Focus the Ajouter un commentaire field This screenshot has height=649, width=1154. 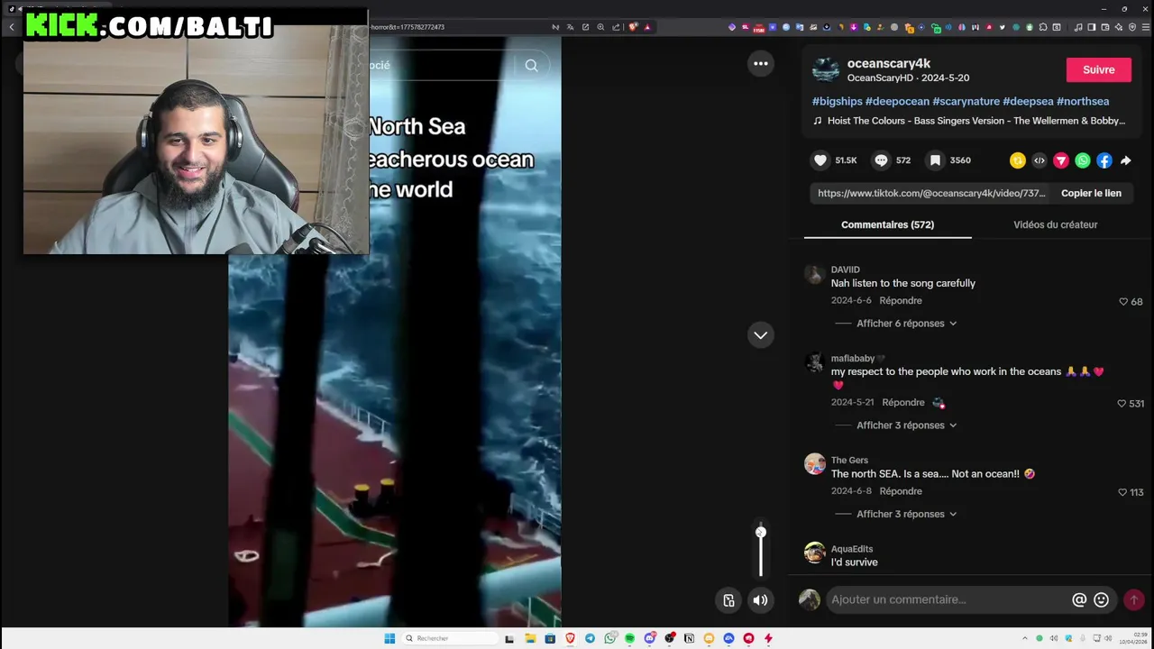[947, 599]
